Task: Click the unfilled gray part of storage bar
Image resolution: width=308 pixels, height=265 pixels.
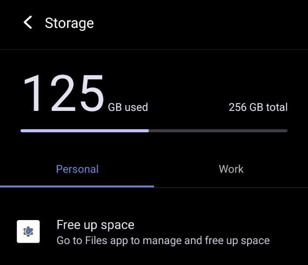Action: 218,130
